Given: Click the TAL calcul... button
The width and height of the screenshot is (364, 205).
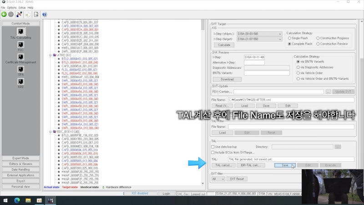Looking at the screenshot, I should pos(223,165).
